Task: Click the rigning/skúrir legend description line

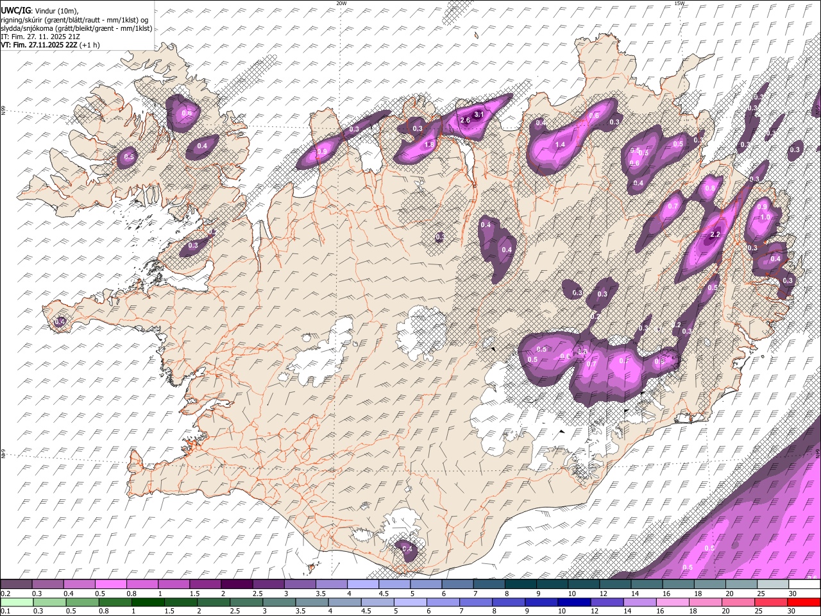Action: 74,20
